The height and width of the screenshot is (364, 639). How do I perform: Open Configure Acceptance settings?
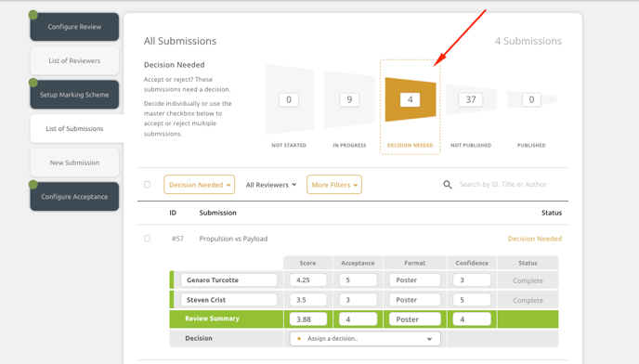tap(74, 197)
